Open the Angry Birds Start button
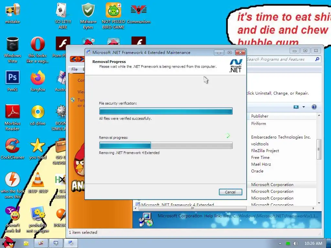 8,243
